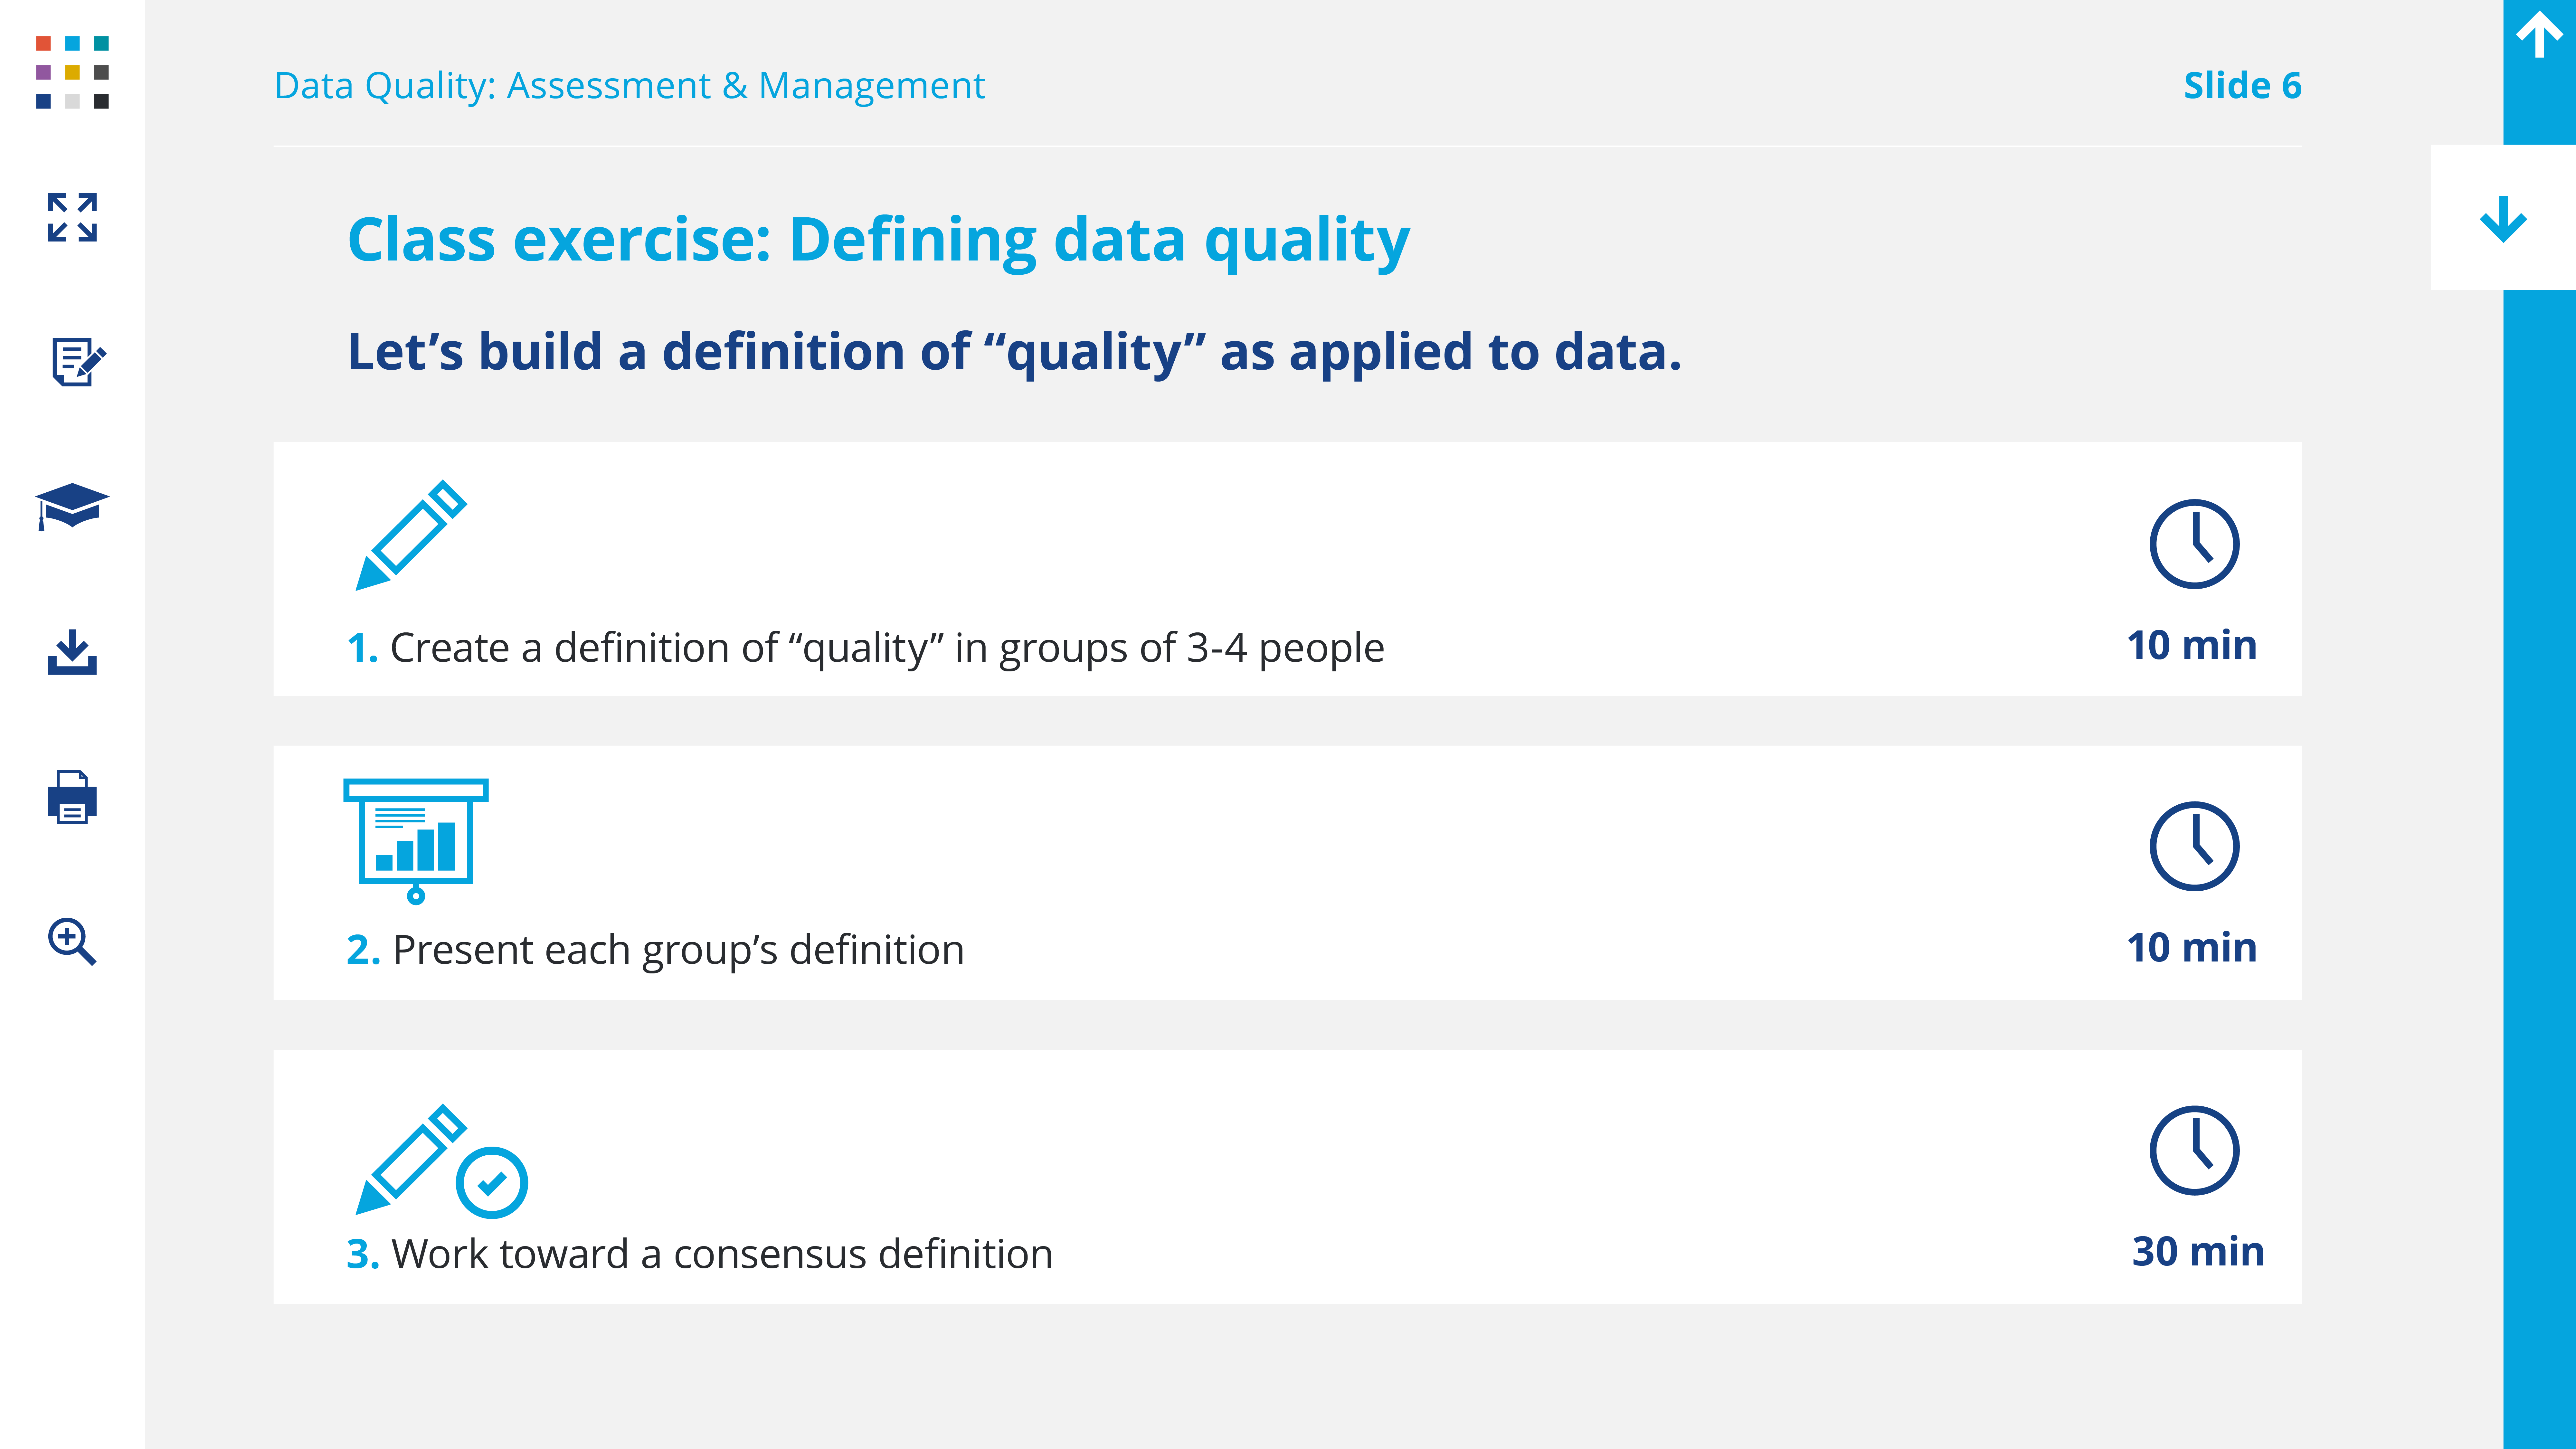Click the pencil icon in step 1

(411, 536)
